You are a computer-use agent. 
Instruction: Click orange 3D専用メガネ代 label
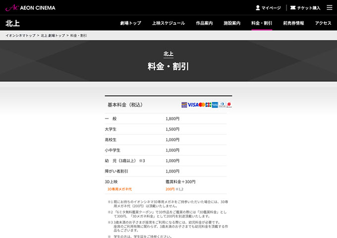pos(119,189)
